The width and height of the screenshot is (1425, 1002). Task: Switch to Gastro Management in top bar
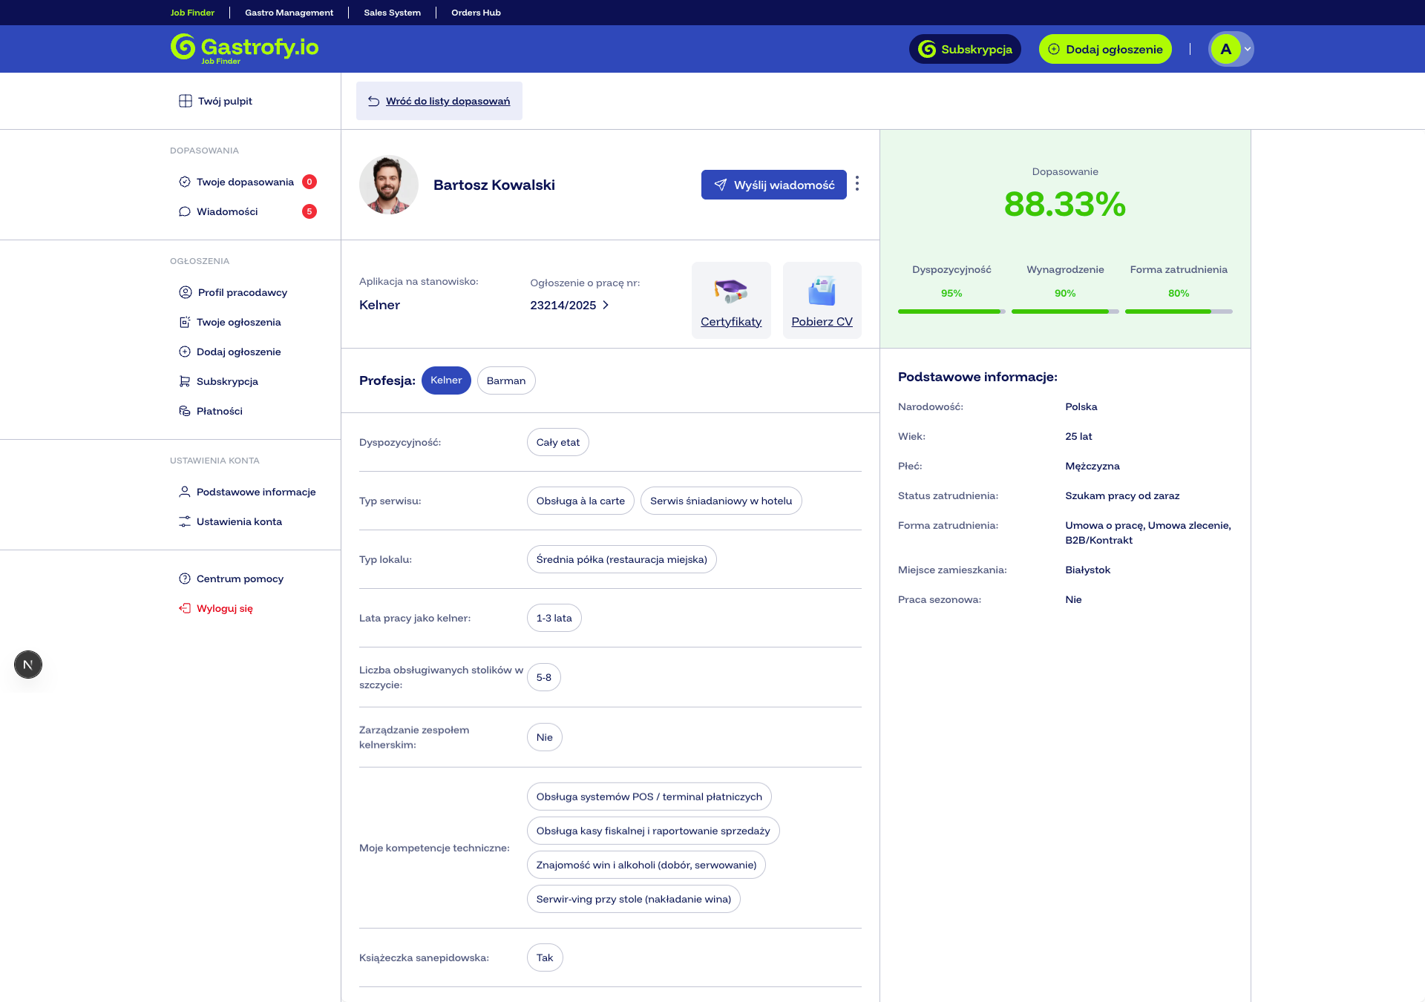289,13
